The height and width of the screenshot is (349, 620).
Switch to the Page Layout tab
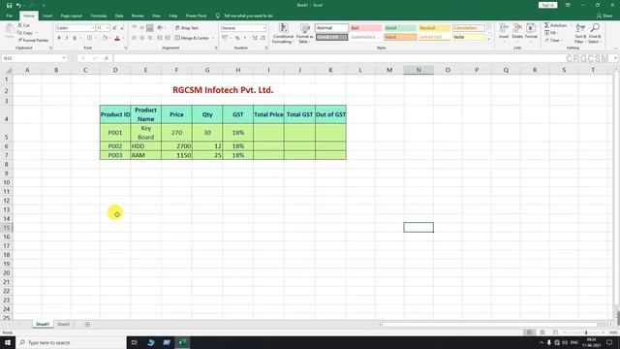[x=71, y=16]
